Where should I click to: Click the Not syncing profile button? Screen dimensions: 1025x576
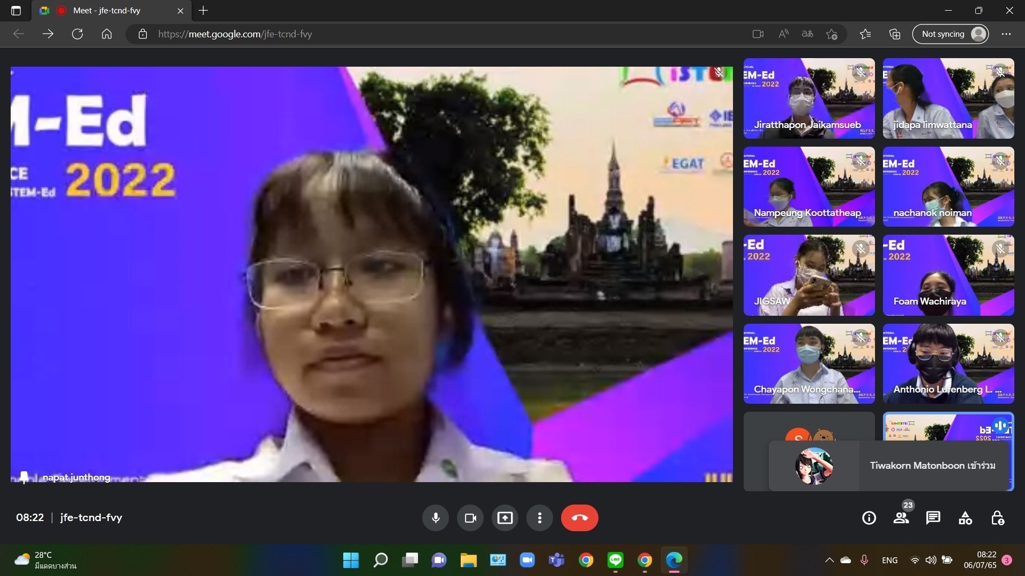[950, 34]
